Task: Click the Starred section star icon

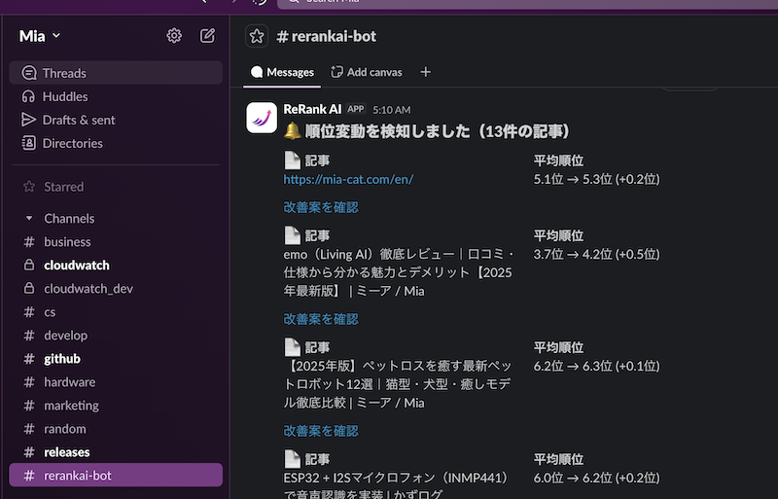Action: click(29, 187)
